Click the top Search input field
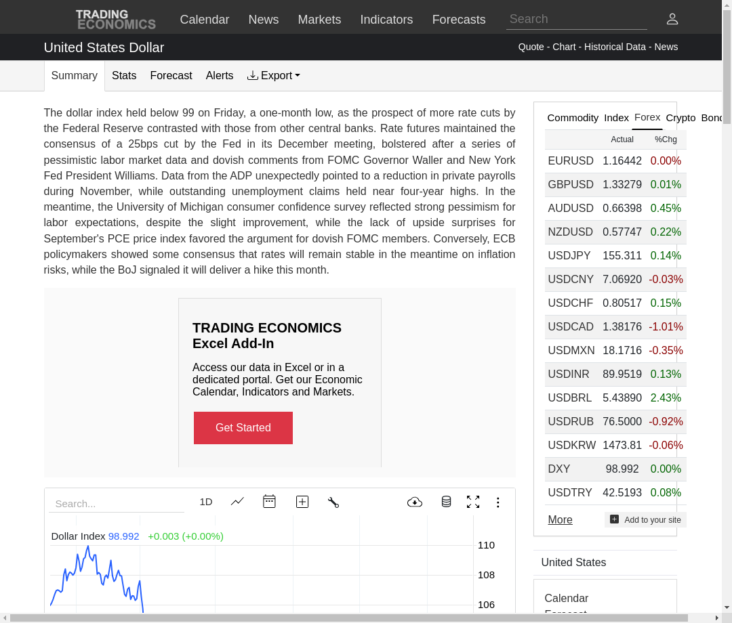 coord(576,19)
